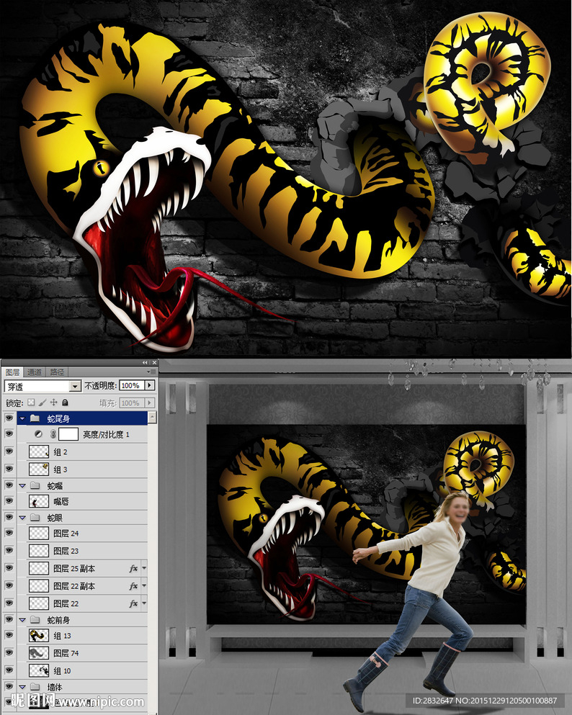Hide the 组 3 layer
572x715 pixels.
coord(9,469)
